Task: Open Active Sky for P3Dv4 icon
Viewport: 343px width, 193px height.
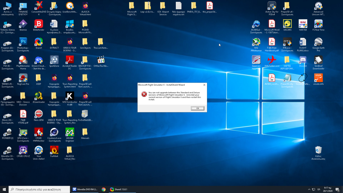Action: pos(272,8)
